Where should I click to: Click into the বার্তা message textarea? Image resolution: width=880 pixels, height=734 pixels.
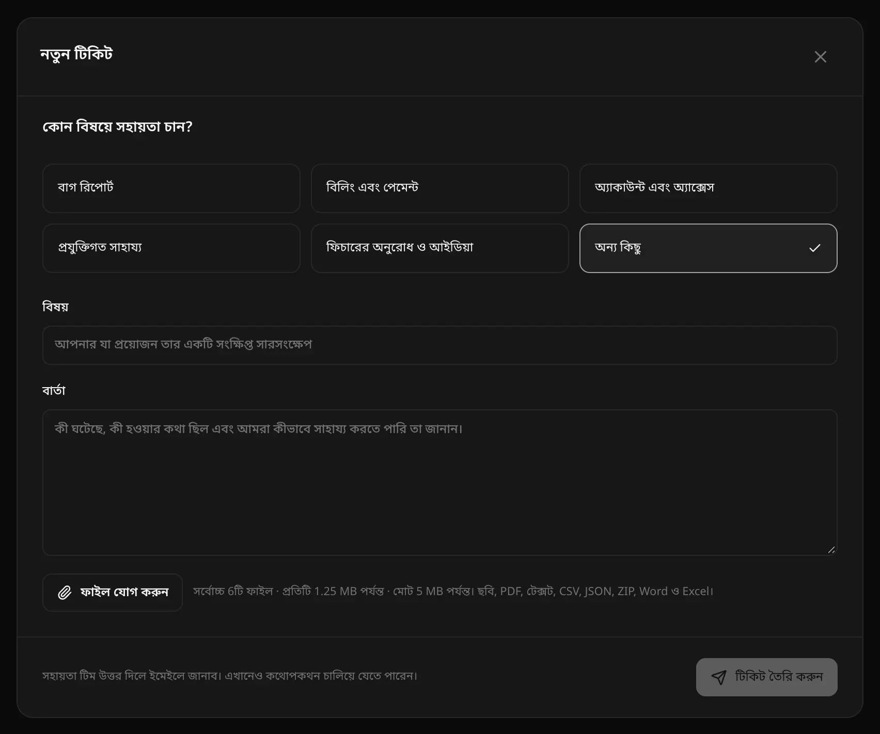pyautogui.click(x=439, y=483)
